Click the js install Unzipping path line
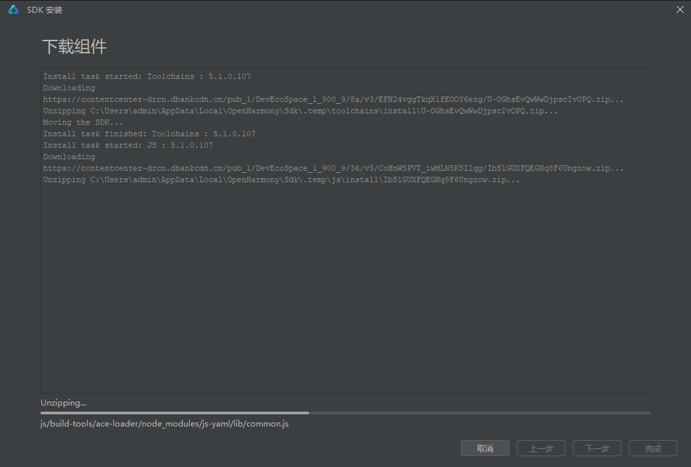This screenshot has height=467, width=691. tap(281, 180)
